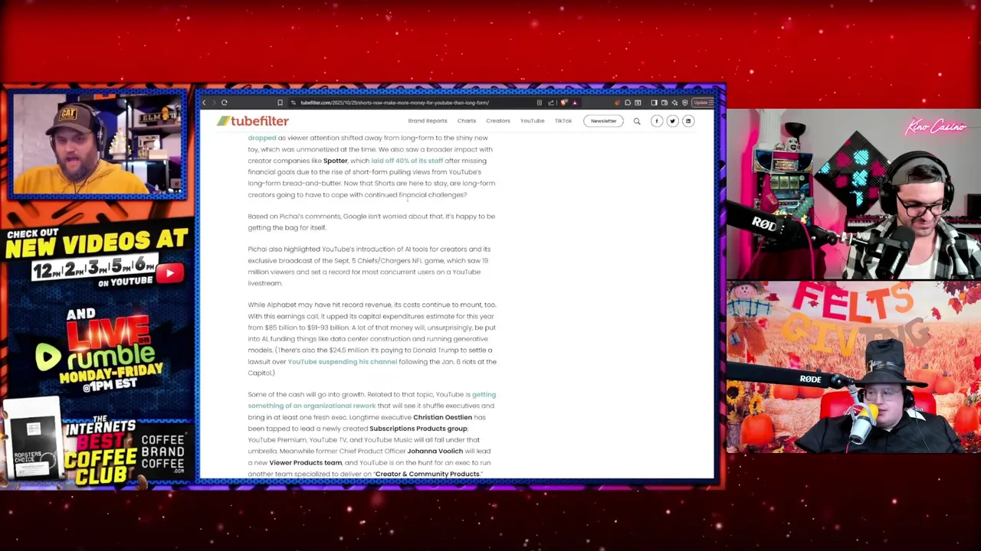Click the tubefilter logo
This screenshot has width=981, height=551.
(x=253, y=121)
